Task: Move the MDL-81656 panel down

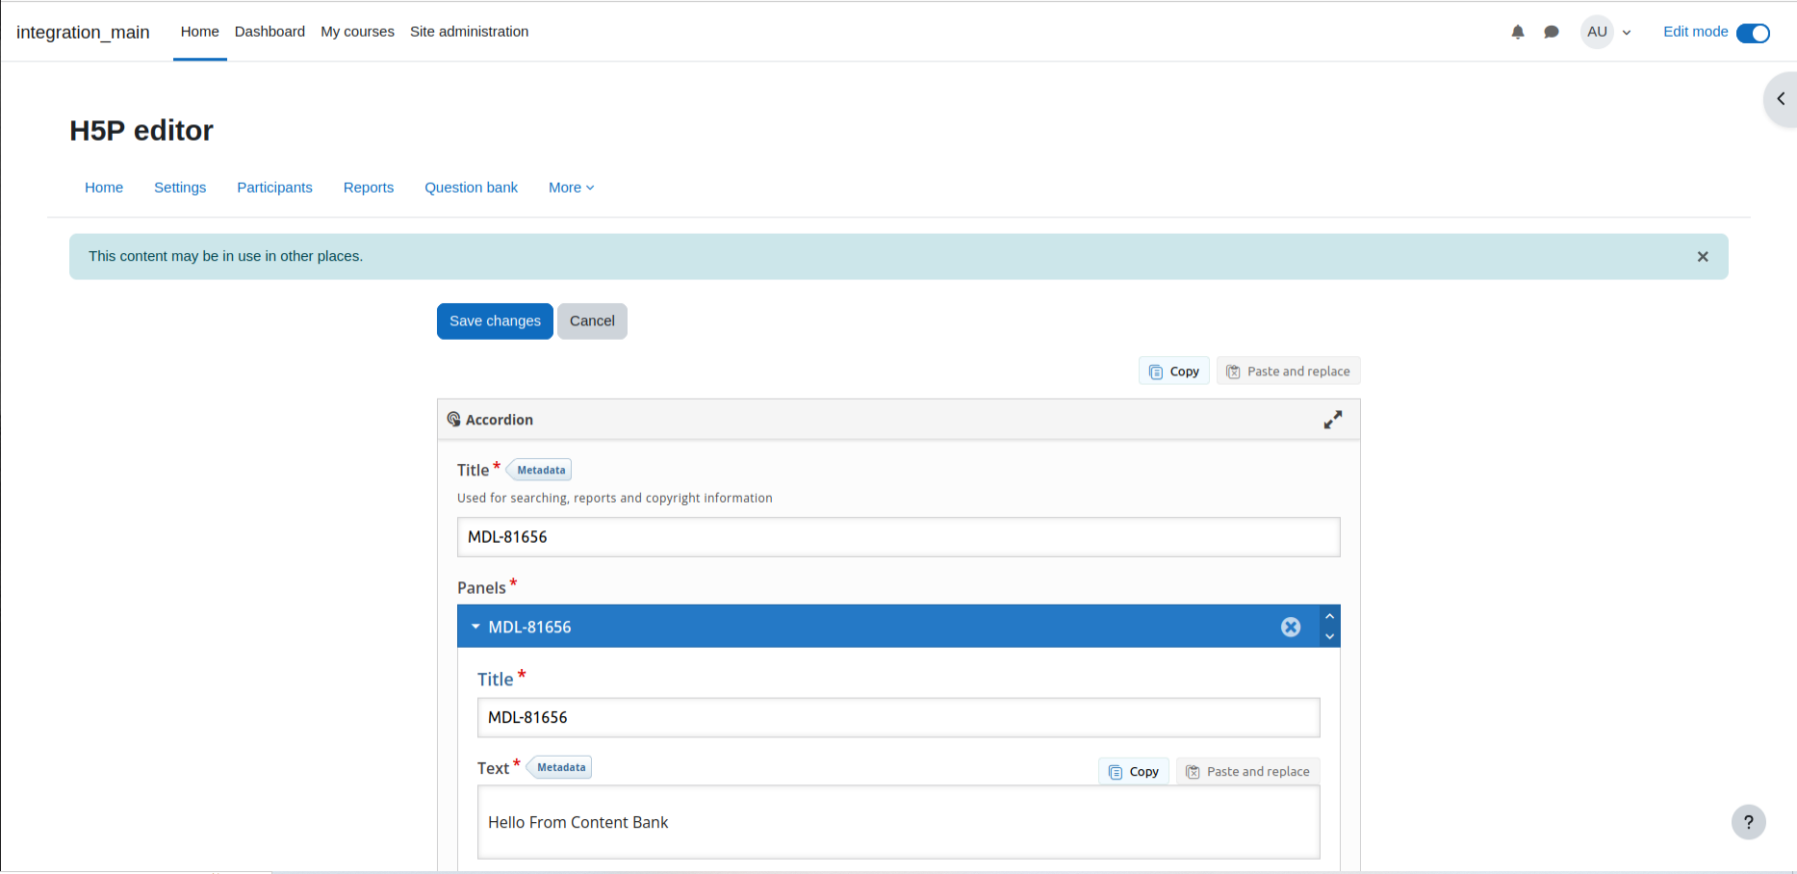Action: 1329,636
